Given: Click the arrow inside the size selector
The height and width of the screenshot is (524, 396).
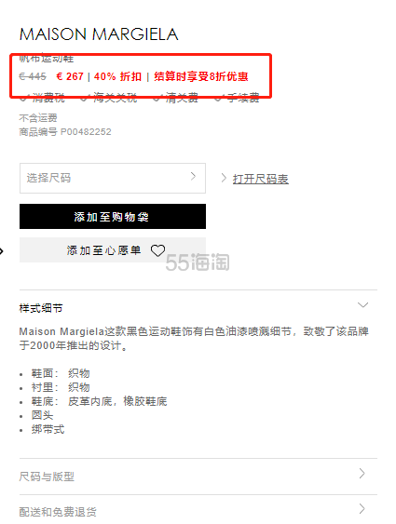Looking at the screenshot, I should pos(193,176).
